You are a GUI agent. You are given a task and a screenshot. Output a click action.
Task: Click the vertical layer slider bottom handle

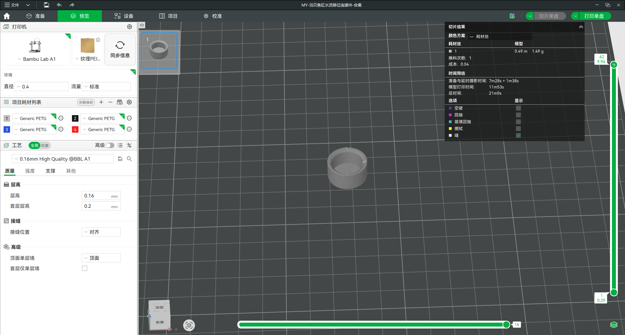[614, 292]
